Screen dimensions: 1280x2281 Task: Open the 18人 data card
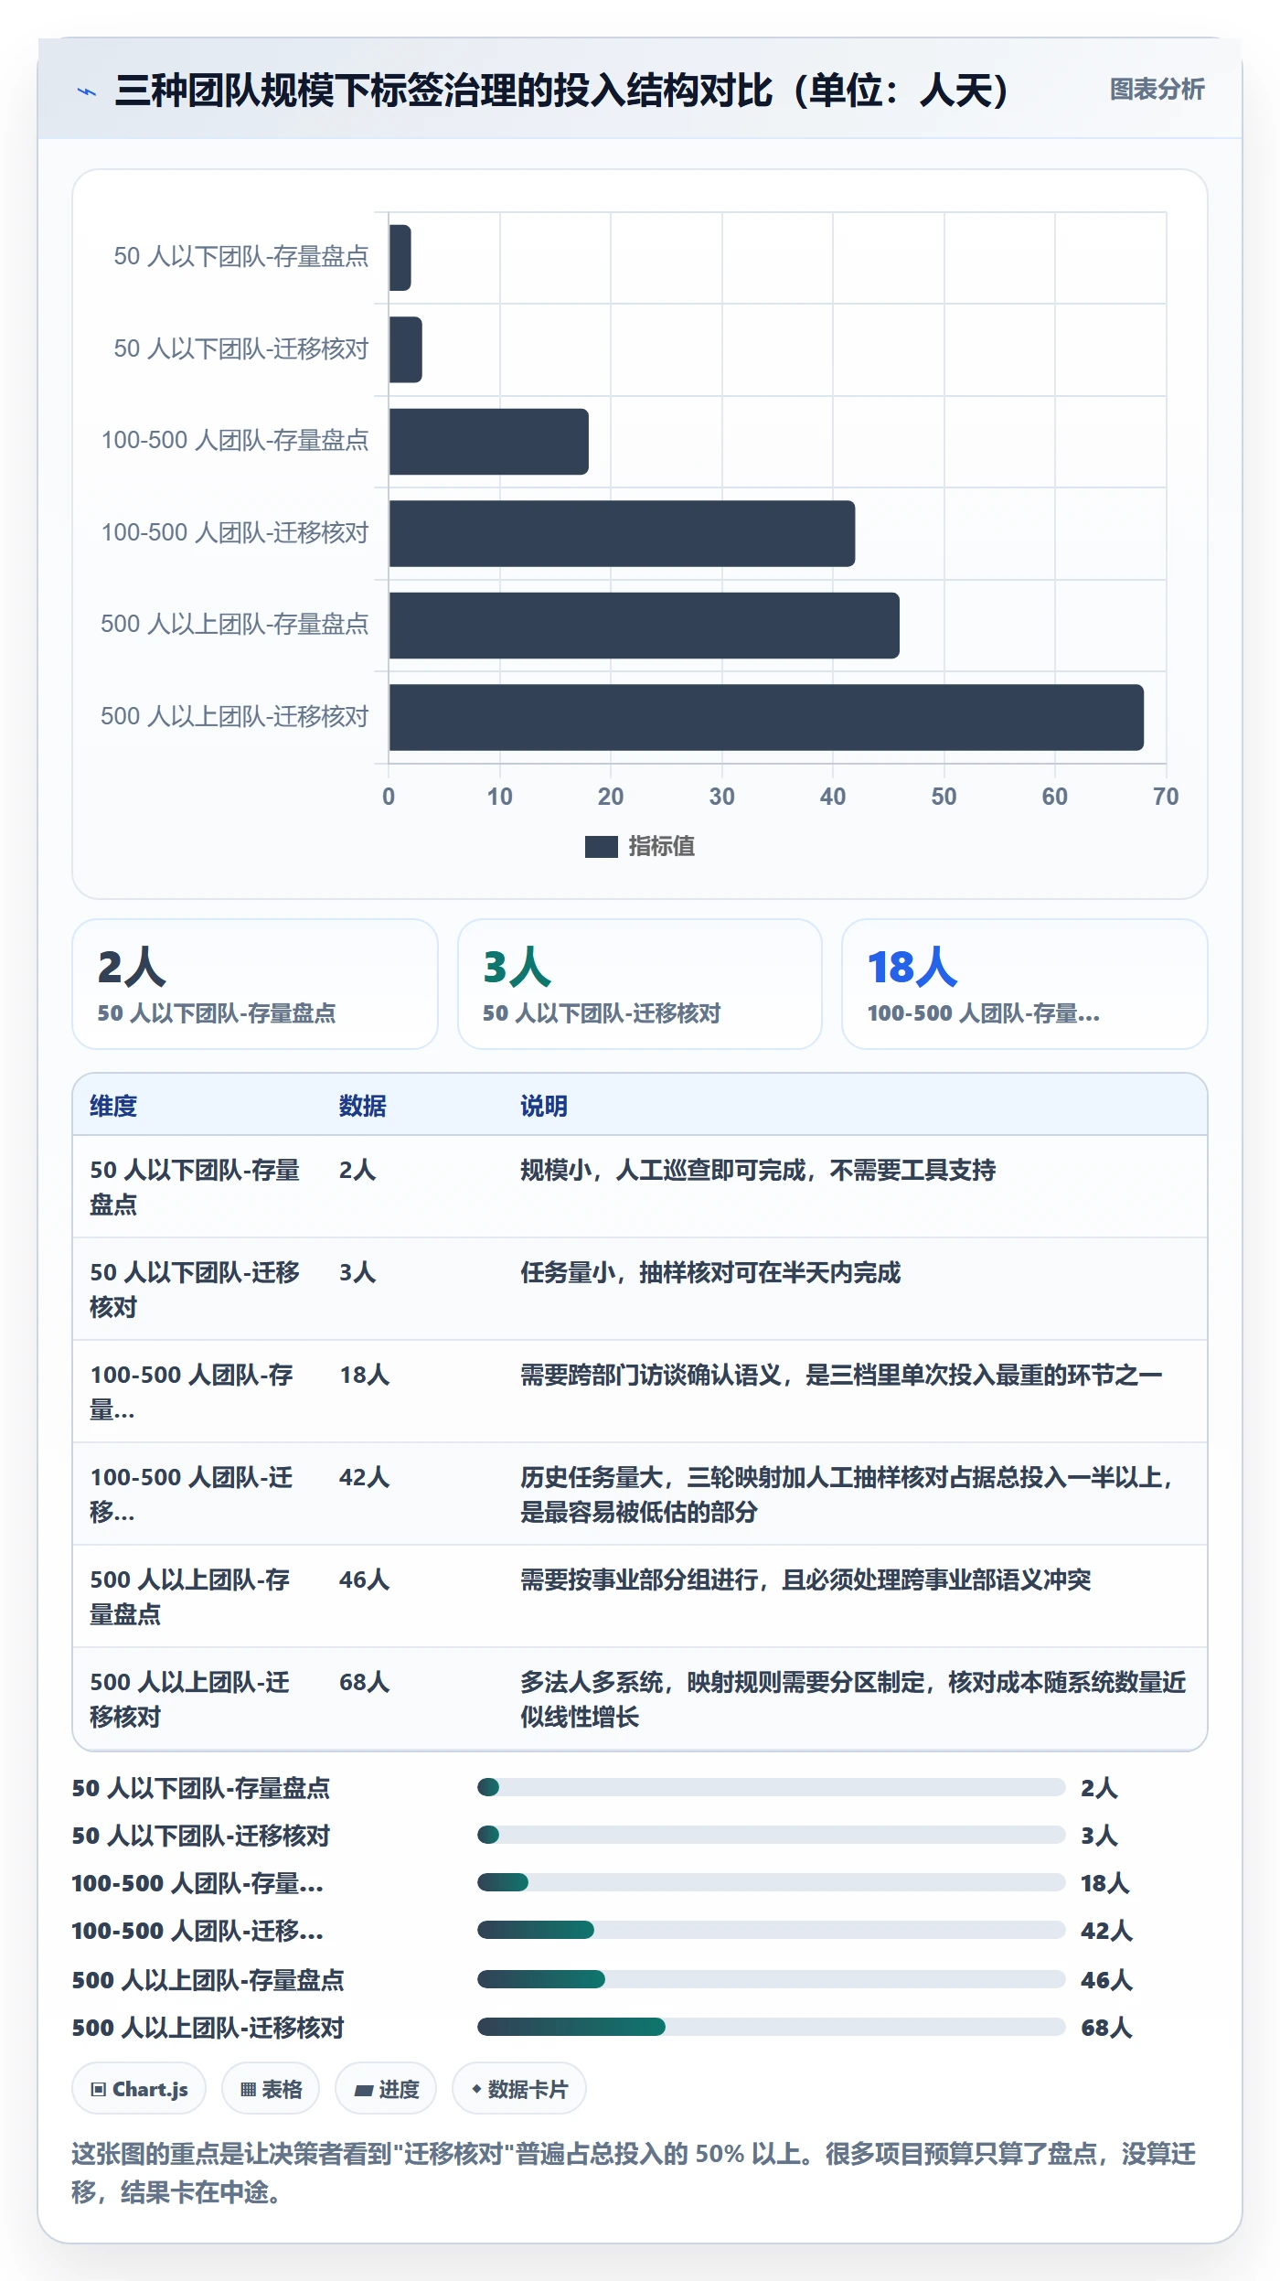pos(1025,984)
